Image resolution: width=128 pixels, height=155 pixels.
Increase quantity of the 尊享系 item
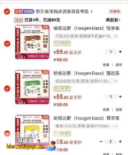tap(120, 141)
